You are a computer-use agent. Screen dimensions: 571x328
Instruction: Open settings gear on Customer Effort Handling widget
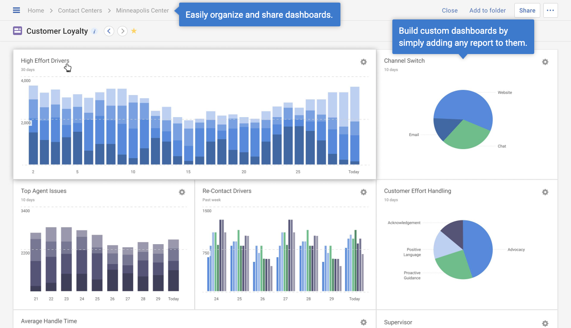pyautogui.click(x=545, y=192)
